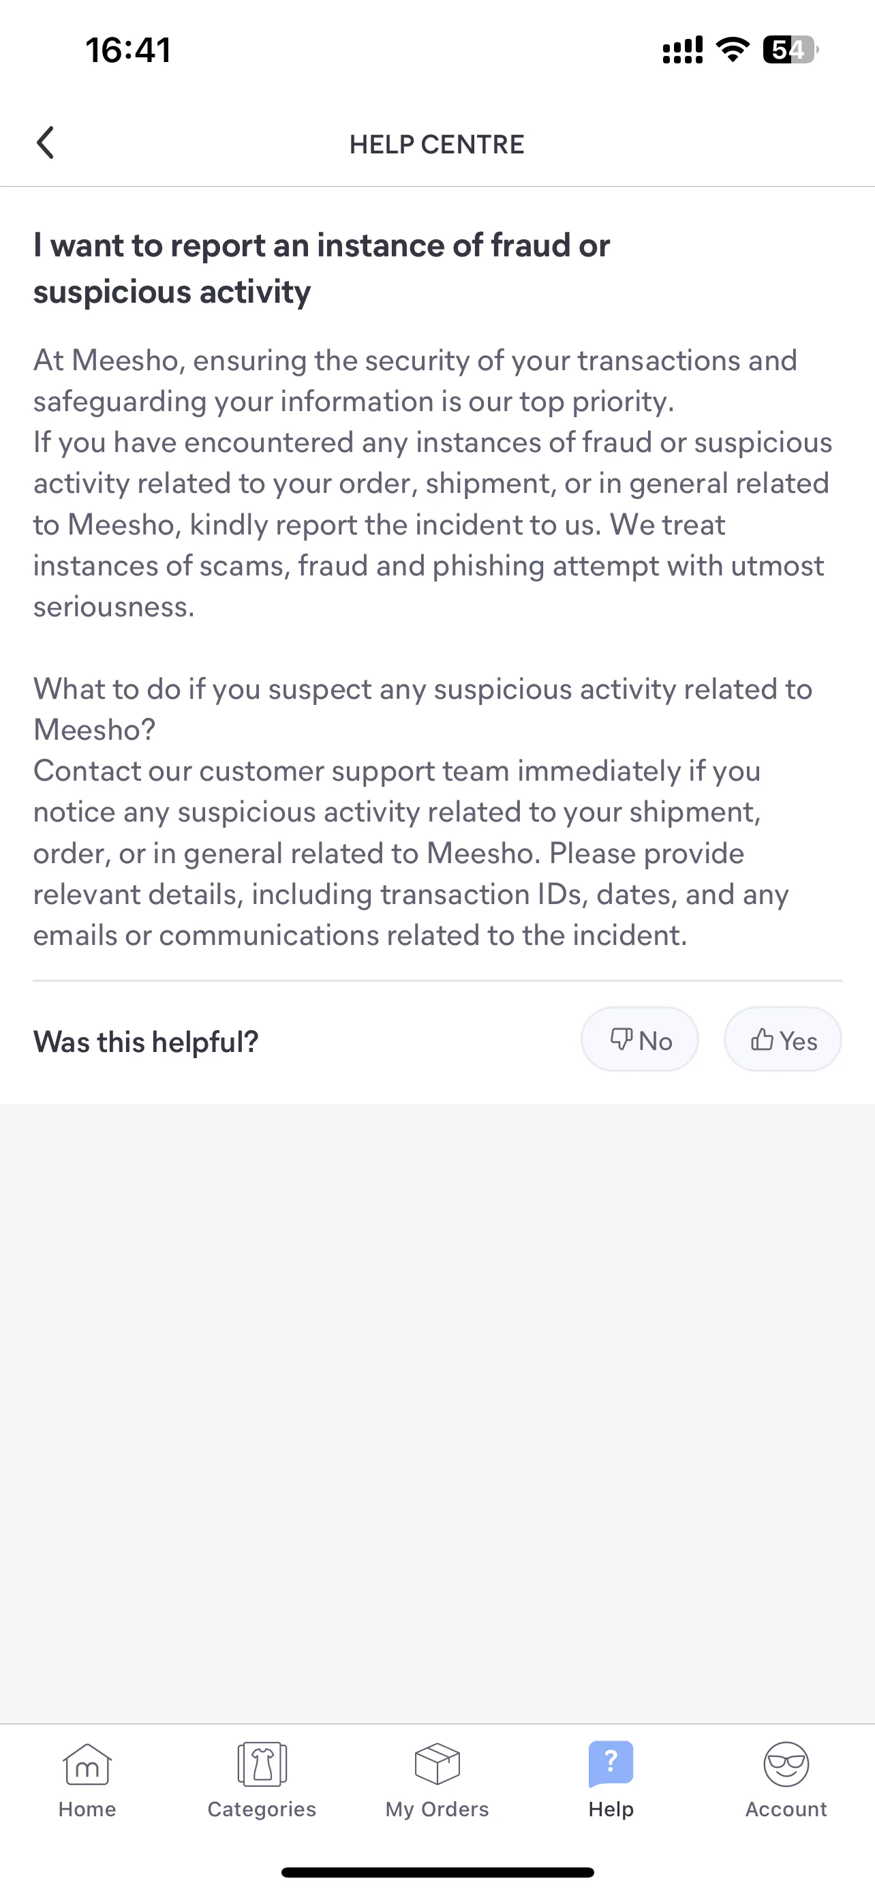Switch to the Categories tab label
The image size is (875, 1894).
coord(262,1809)
